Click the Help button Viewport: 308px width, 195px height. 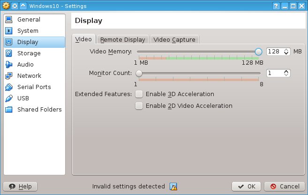pos(20,187)
